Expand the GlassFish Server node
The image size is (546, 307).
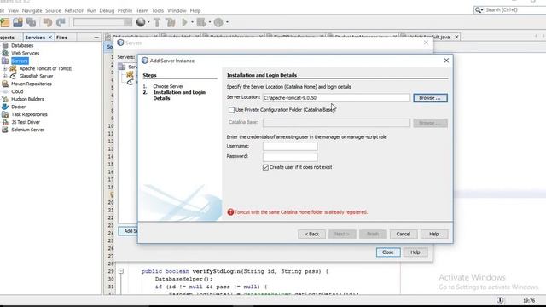[5, 76]
